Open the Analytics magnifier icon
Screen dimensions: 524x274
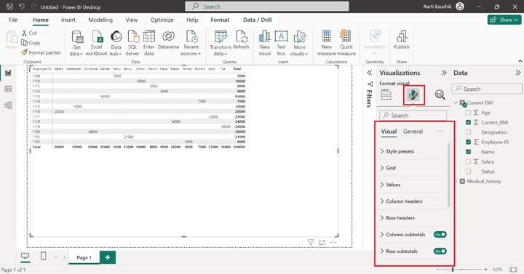click(x=440, y=95)
